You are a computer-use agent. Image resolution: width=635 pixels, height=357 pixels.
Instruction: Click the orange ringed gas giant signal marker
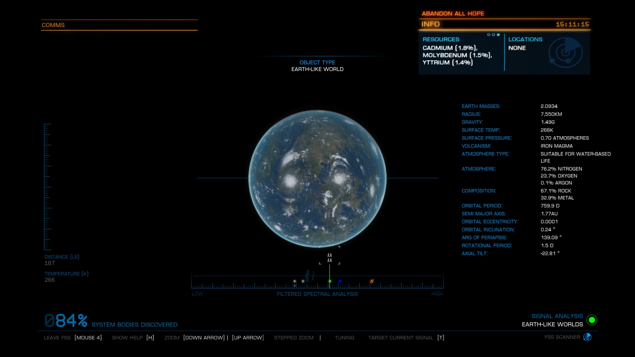(x=372, y=281)
